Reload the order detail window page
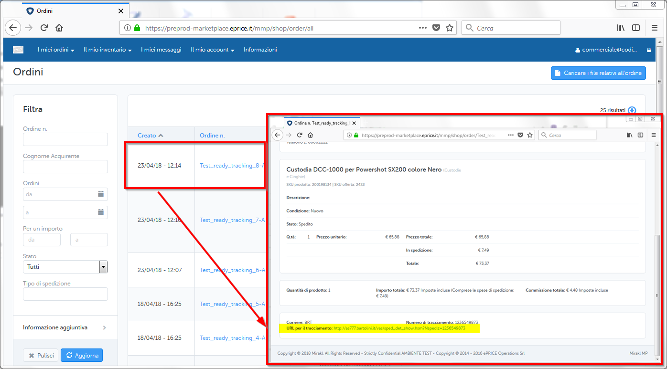This screenshot has height=369, width=667. coord(300,135)
